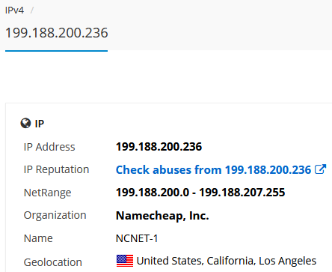Click the globe icon beside IP heading

(25, 123)
